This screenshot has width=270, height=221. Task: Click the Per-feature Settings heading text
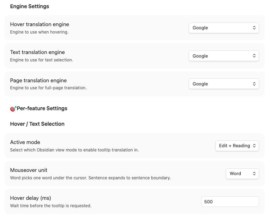pos(42,108)
